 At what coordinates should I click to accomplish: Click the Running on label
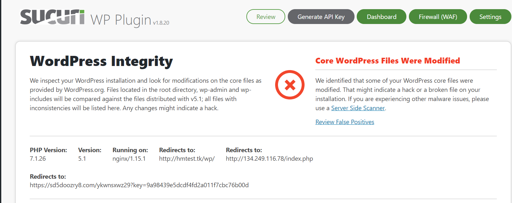130,150
